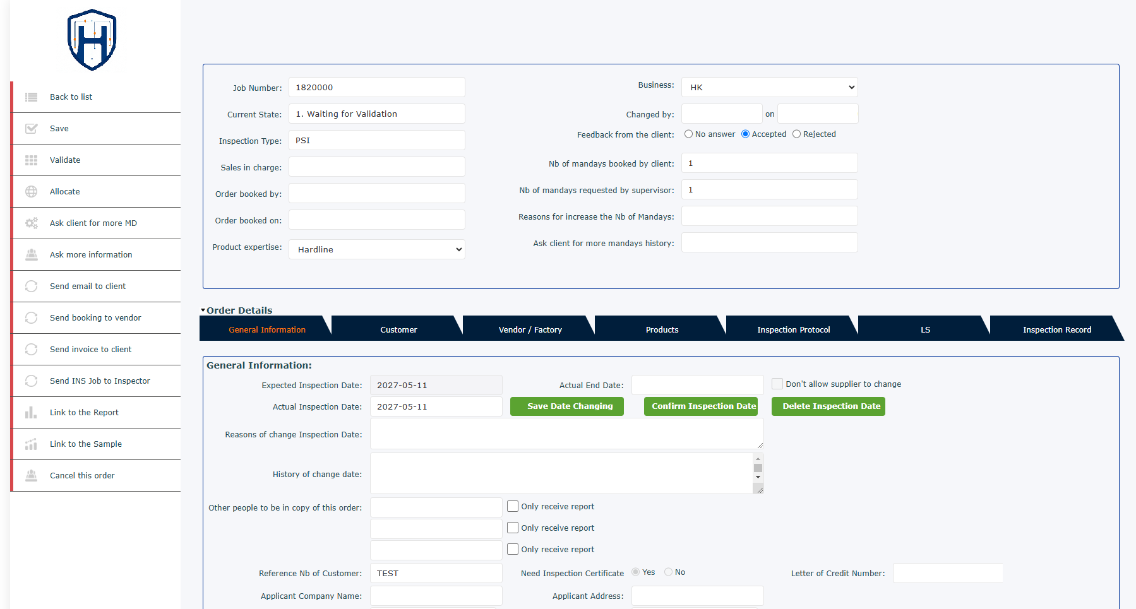This screenshot has width=1136, height=609.
Task: Click the bar chart icon beside Link to the Report
Action: click(x=31, y=413)
